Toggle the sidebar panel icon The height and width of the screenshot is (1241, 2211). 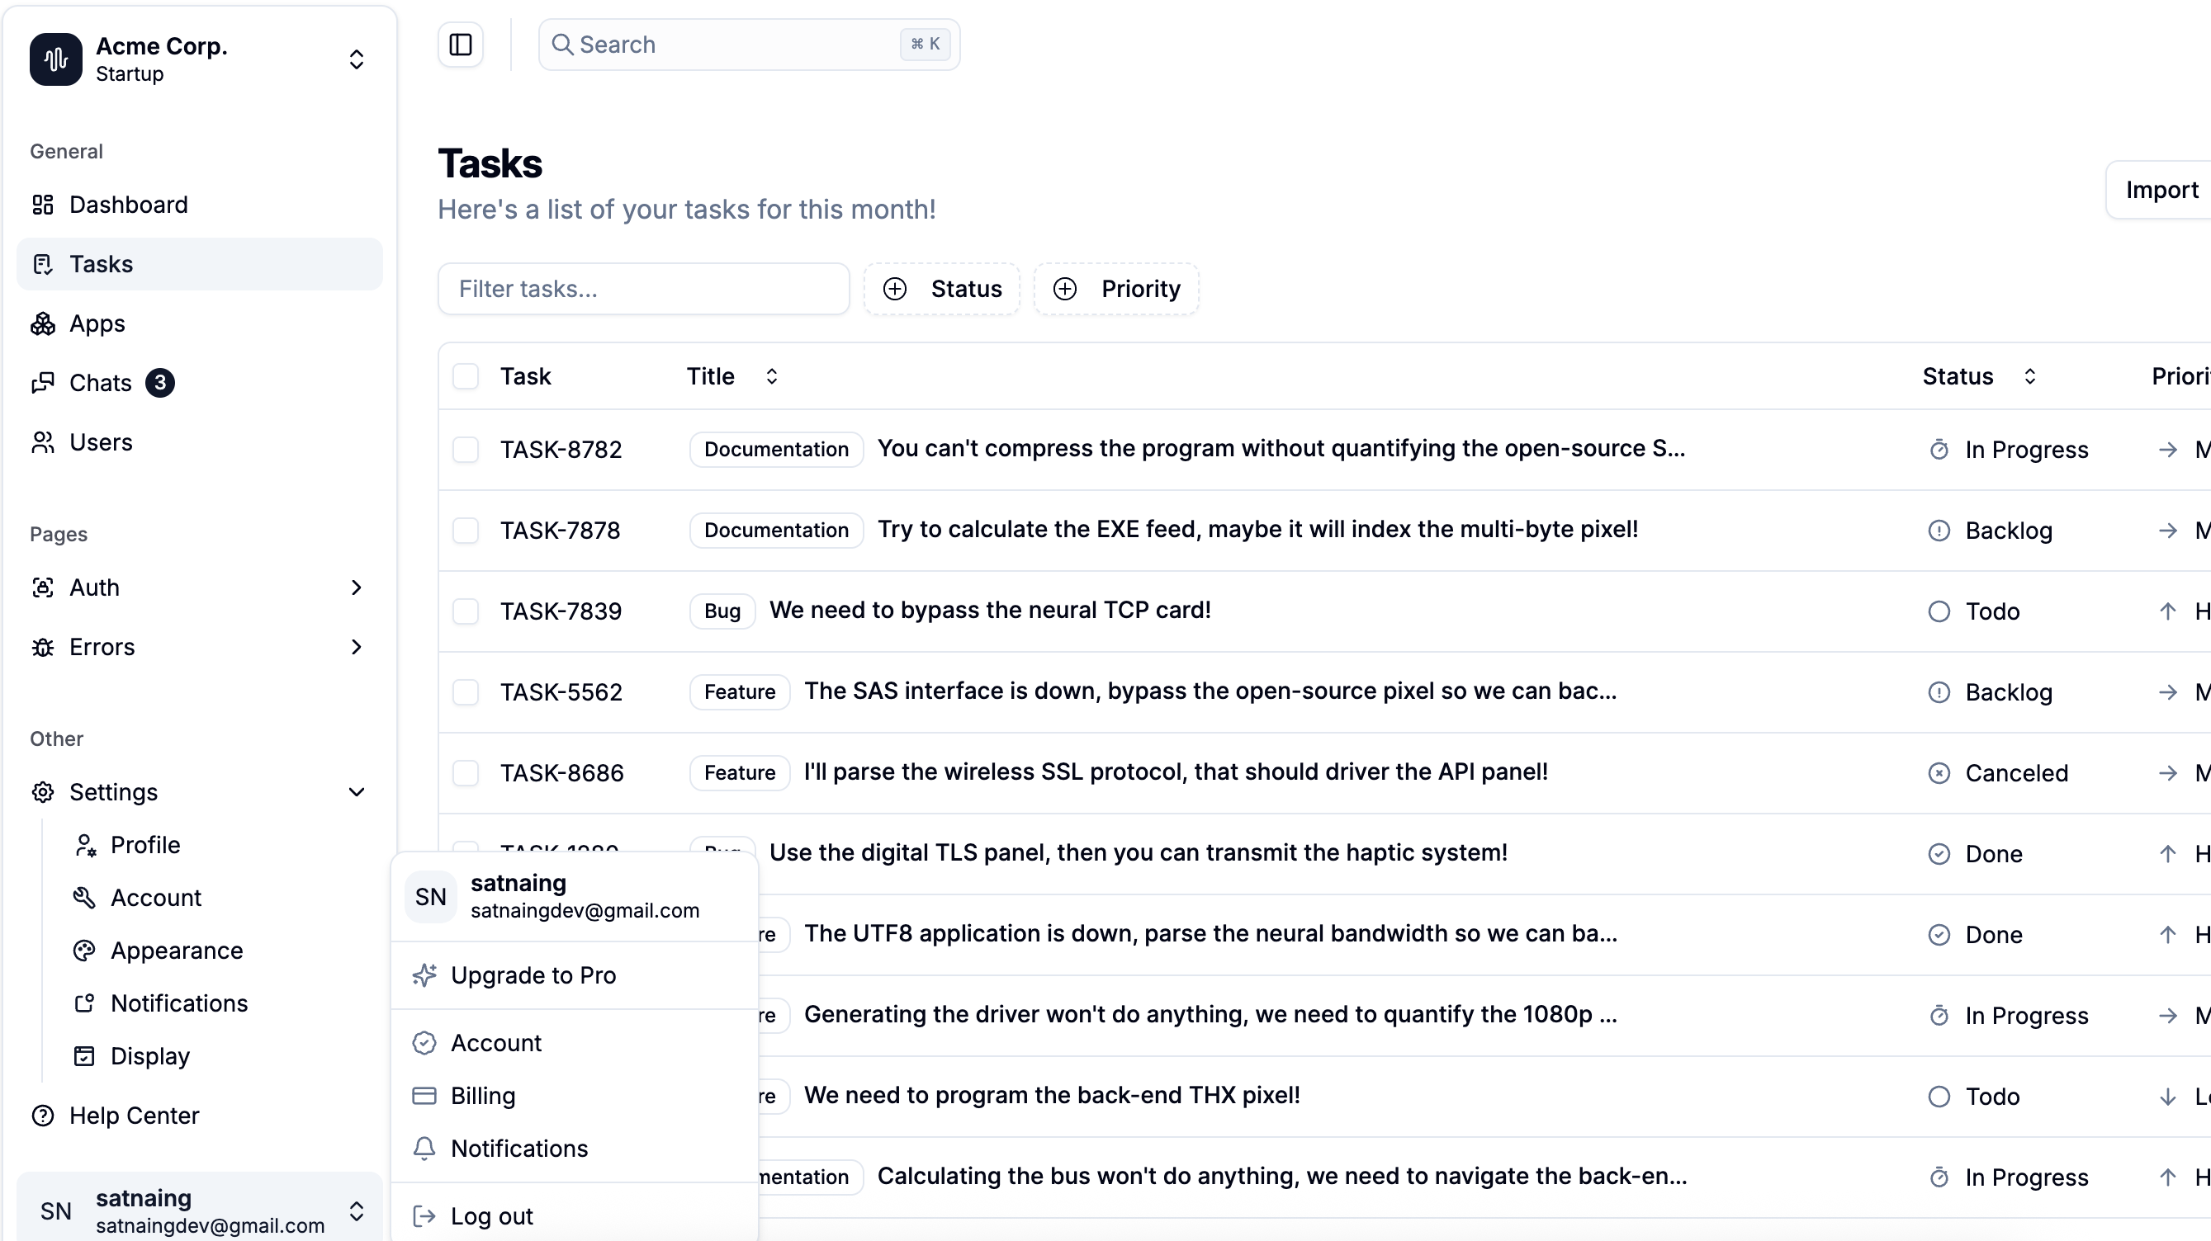[x=460, y=45]
